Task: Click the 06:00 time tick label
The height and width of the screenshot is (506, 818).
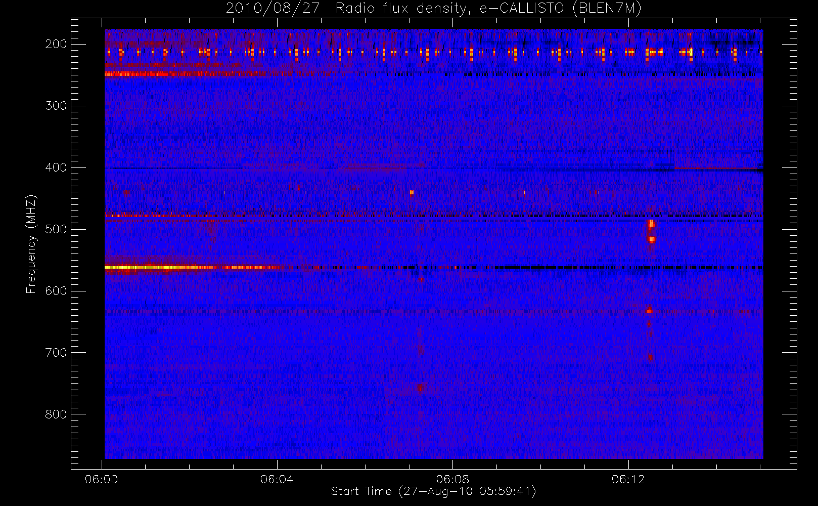Action: 102,479
